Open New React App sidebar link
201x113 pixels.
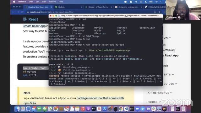(x=171, y=56)
